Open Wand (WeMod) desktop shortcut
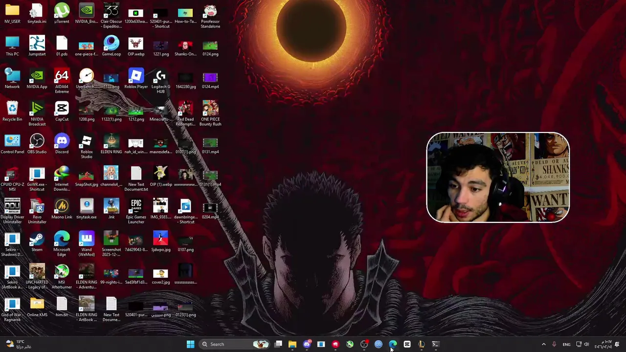This screenshot has width=626, height=352. click(87, 244)
